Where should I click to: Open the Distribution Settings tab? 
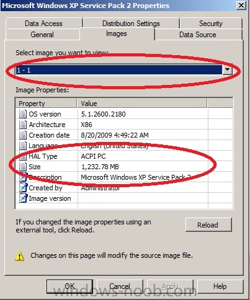pos(131,24)
